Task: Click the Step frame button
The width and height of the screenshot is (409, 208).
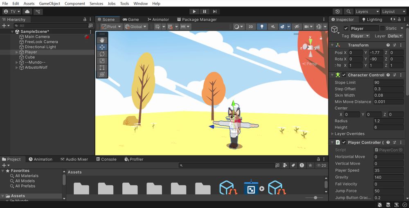Action: click(215, 11)
